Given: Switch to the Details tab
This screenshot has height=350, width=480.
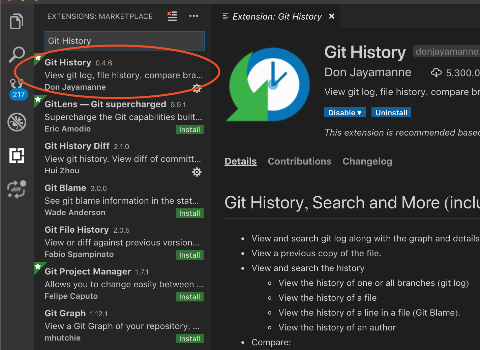Looking at the screenshot, I should pos(241,161).
